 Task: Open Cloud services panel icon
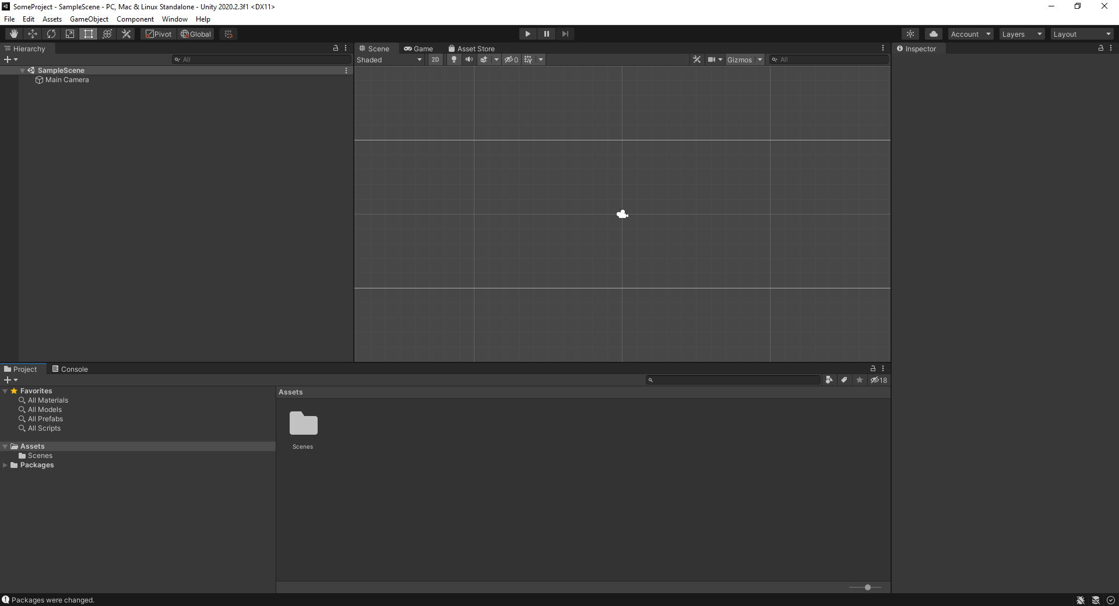point(933,34)
